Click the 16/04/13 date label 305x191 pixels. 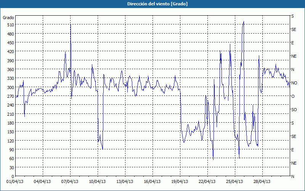click(x=152, y=182)
